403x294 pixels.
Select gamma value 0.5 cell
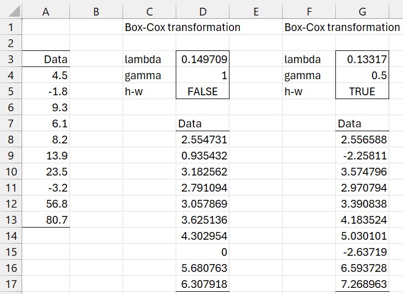pyautogui.click(x=362, y=75)
